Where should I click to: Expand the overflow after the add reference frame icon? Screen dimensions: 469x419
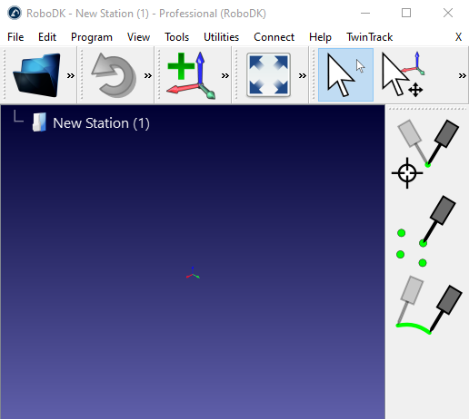tap(225, 75)
